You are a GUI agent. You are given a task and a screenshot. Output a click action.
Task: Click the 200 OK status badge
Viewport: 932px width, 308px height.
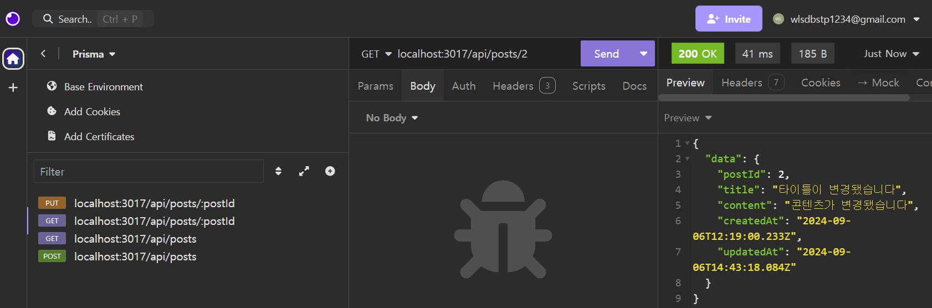(x=698, y=54)
